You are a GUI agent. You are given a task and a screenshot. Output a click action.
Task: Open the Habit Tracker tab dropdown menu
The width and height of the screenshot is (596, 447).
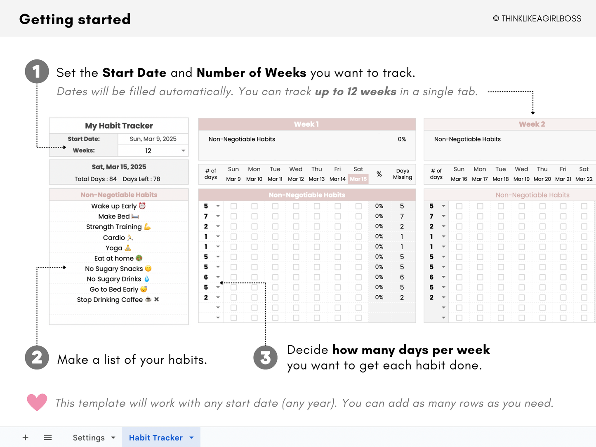[191, 438]
